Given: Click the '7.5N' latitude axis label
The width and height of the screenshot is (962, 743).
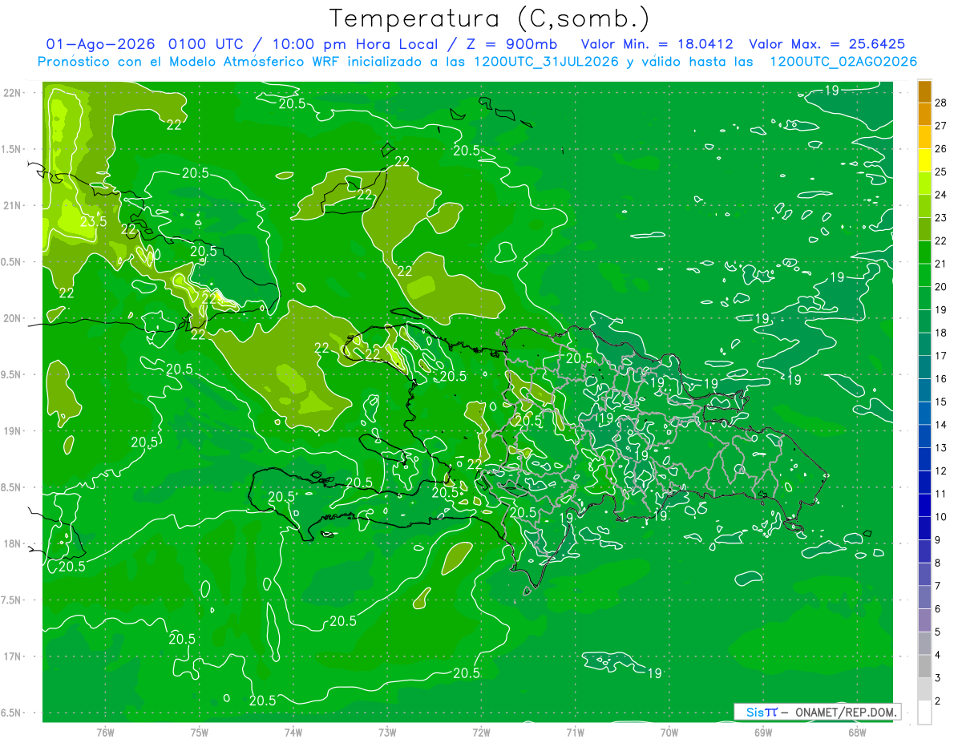Looking at the screenshot, I should 12,600.
